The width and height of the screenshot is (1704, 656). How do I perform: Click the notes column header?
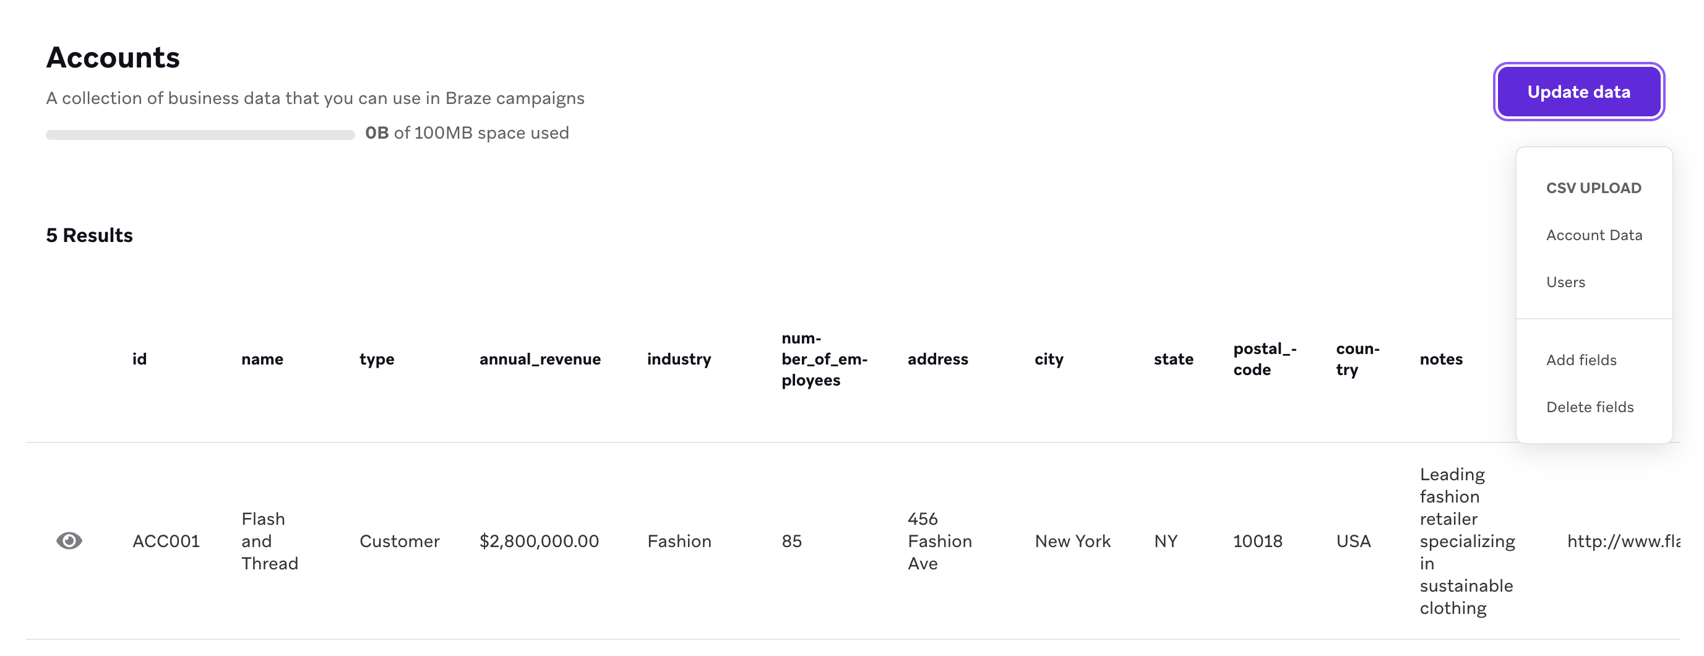[x=1440, y=359]
